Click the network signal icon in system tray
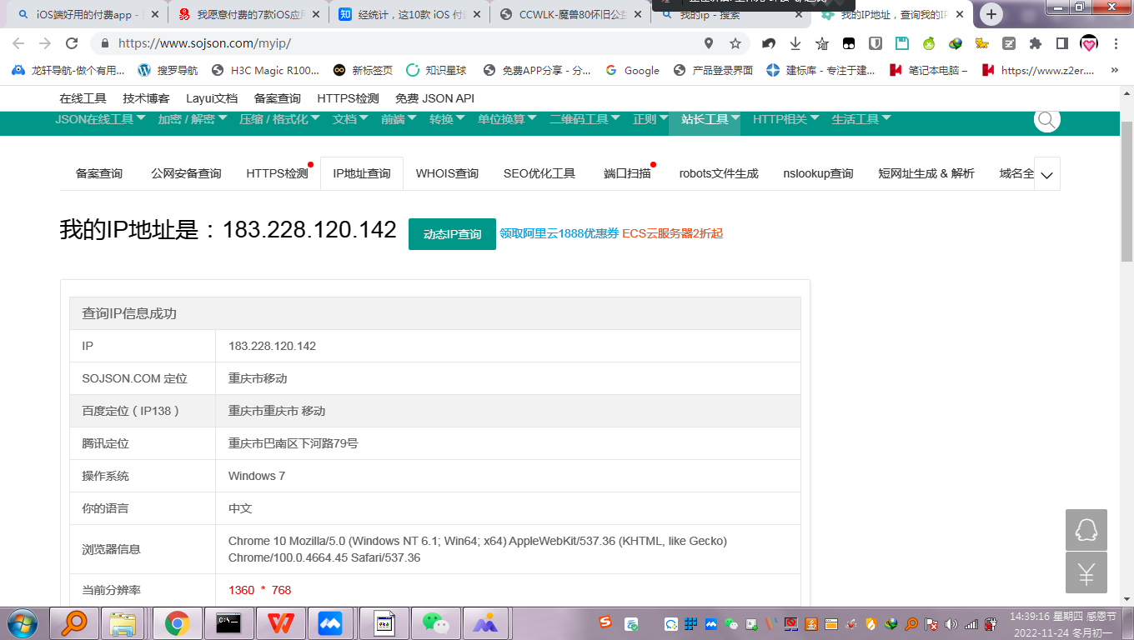Screen dimensions: 1134x640 tap(971, 623)
